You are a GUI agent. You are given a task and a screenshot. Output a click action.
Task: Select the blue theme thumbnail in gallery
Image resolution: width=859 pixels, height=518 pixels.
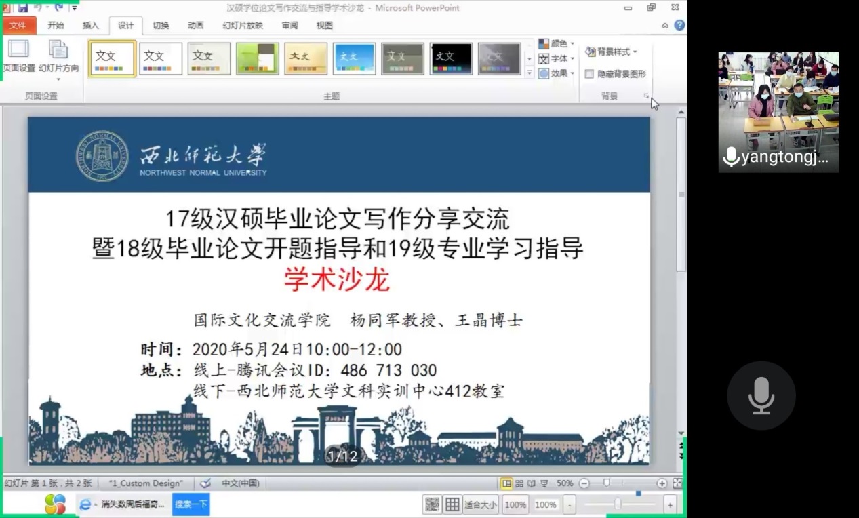pyautogui.click(x=354, y=59)
